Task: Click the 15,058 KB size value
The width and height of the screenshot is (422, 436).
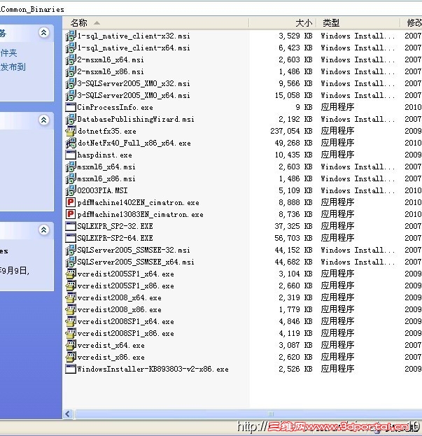Action: coord(293,95)
